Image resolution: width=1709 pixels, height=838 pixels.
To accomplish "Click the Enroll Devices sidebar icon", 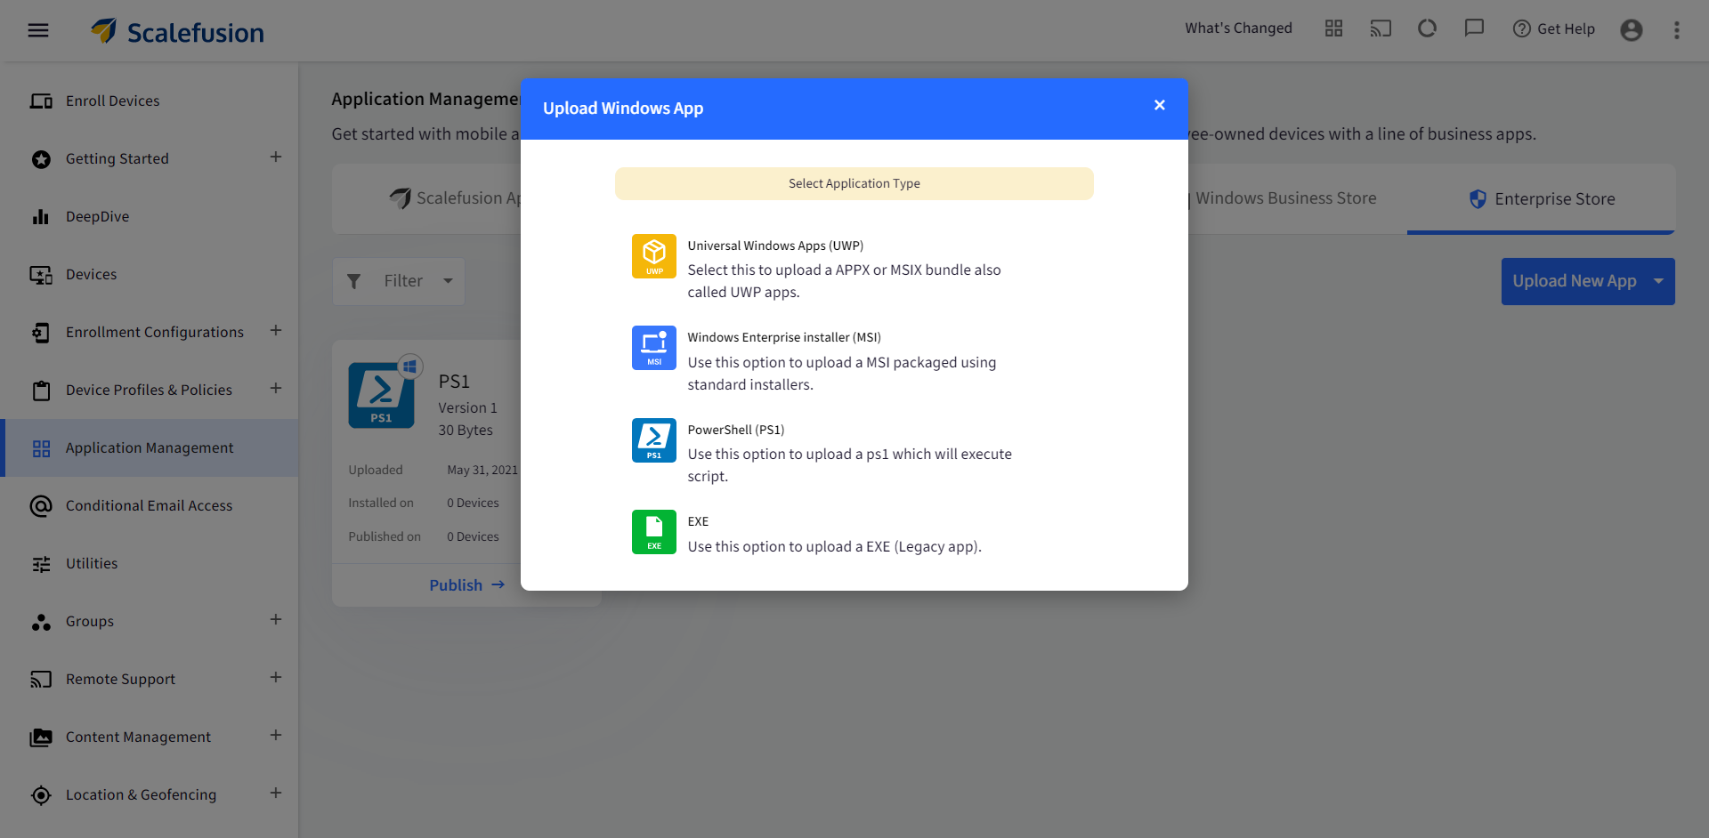I will pos(41,101).
